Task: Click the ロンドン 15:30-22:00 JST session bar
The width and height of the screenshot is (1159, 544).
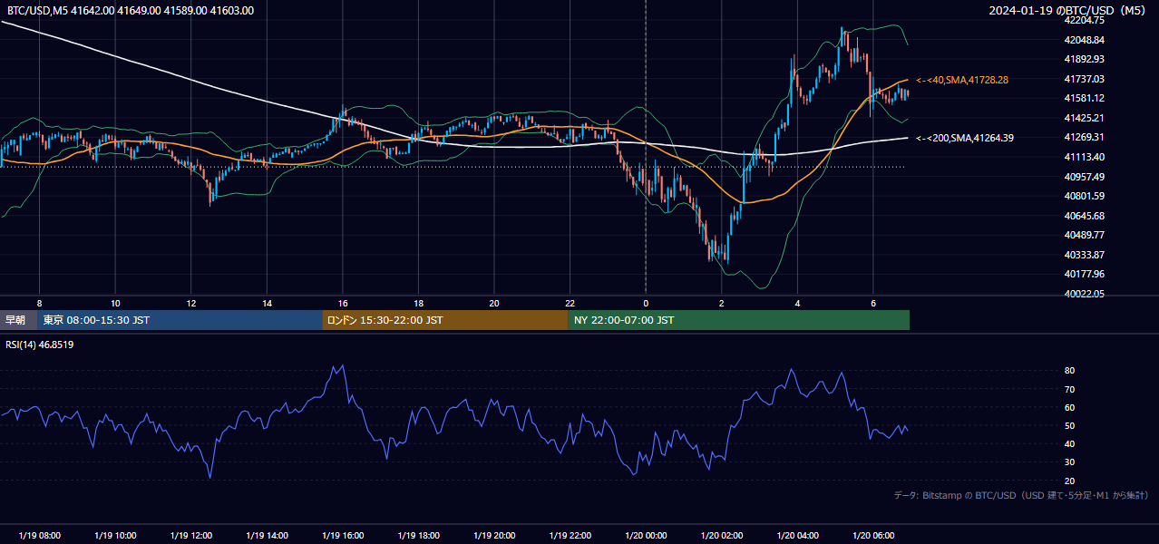Action: [445, 320]
